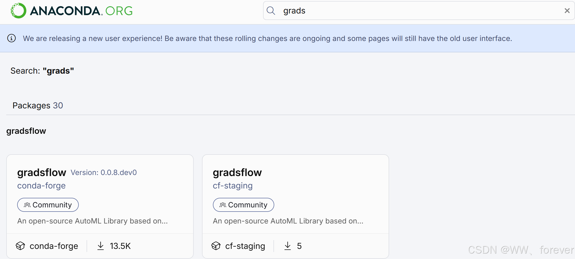The image size is (575, 259).
Task: Click the Community badge on cf-staging card
Action: coord(243,205)
